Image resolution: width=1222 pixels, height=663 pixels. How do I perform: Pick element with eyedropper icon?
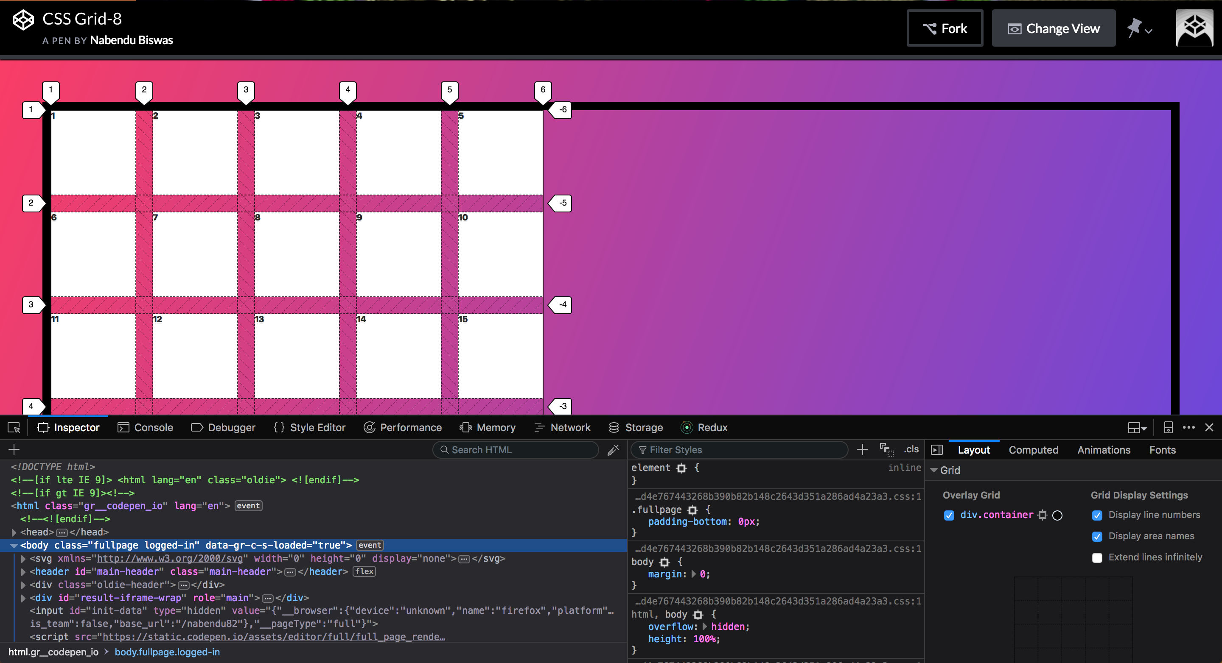[613, 449]
